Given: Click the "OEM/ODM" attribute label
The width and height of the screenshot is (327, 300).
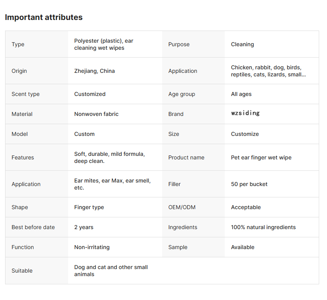Looking at the screenshot, I should pyautogui.click(x=182, y=207).
